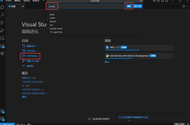Click 更多... under the 演练 section
The width and height of the screenshot is (190, 125).
coord(108,62)
